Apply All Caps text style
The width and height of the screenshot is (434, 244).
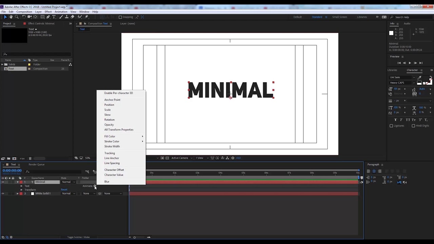click(408, 120)
